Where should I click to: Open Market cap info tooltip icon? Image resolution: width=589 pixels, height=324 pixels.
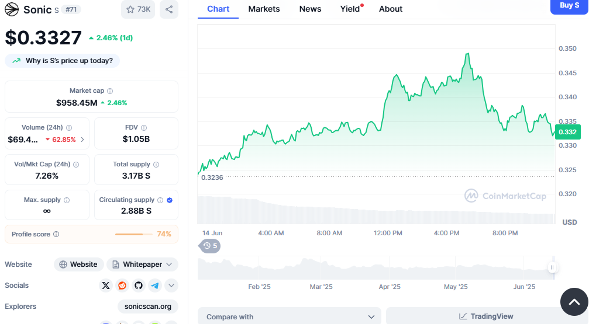coord(110,90)
